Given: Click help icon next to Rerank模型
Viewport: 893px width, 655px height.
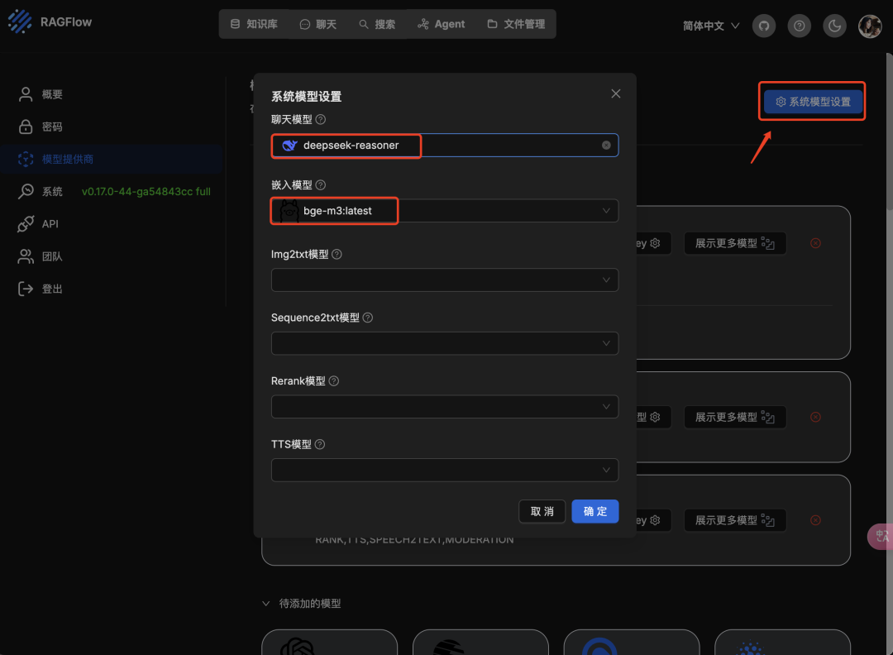Looking at the screenshot, I should pyautogui.click(x=334, y=380).
